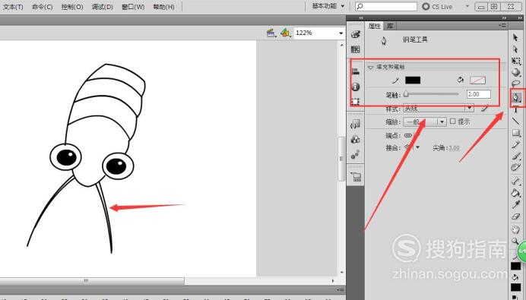Select the Lasso tool
The image size is (526, 300).
click(515, 84)
